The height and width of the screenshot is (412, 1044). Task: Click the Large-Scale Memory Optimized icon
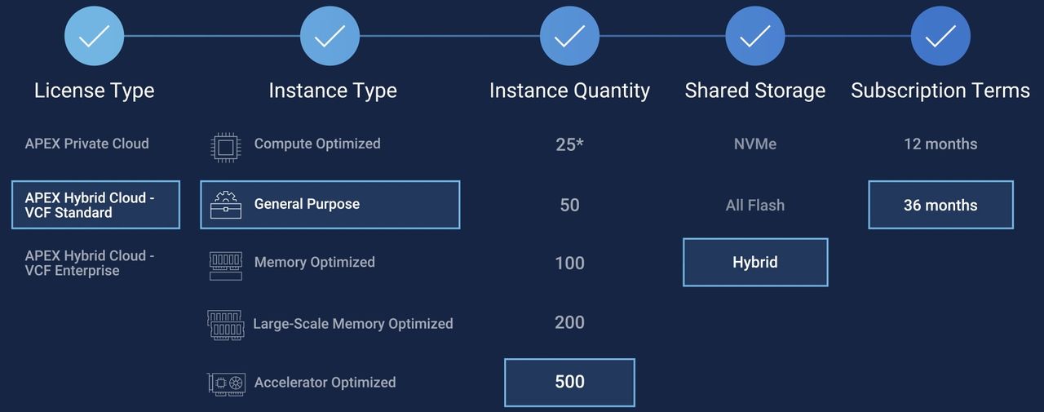point(226,325)
